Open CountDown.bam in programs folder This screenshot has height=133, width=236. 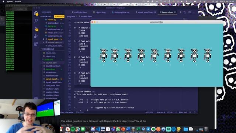click(52, 66)
